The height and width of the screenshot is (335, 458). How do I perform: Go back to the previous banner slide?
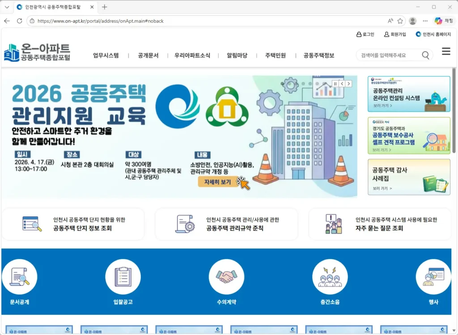click(342, 84)
